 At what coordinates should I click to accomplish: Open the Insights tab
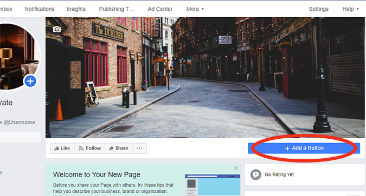[76, 9]
